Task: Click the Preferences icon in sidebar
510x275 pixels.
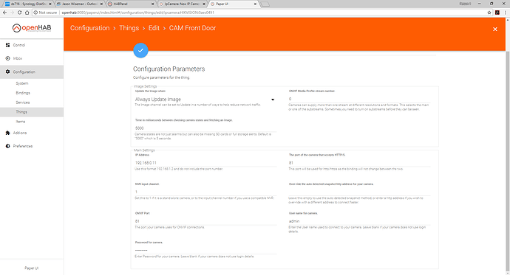Action: pos(8,146)
